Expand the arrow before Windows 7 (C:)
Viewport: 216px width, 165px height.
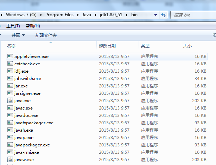2,15
